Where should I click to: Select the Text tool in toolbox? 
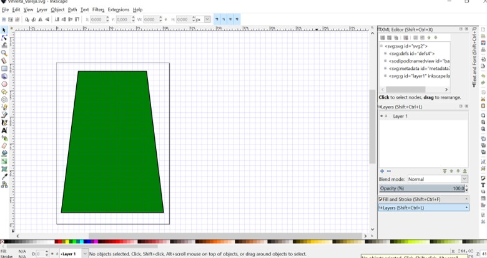4,130
